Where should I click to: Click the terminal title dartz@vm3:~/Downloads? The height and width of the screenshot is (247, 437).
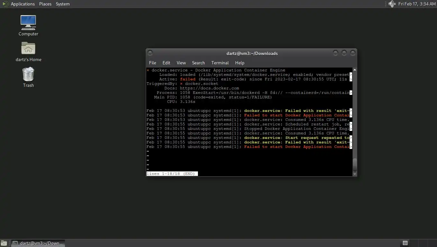(252, 53)
